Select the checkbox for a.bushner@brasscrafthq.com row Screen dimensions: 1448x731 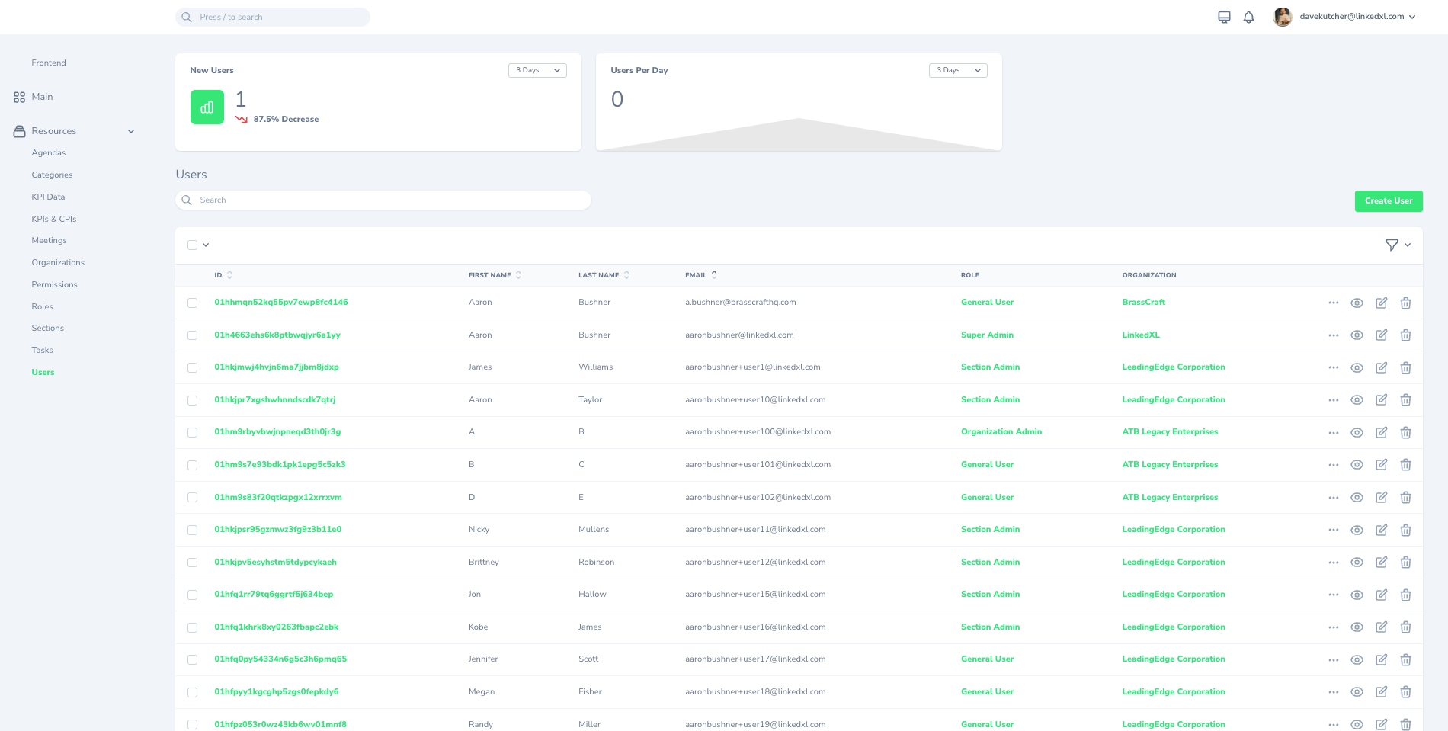pyautogui.click(x=192, y=303)
